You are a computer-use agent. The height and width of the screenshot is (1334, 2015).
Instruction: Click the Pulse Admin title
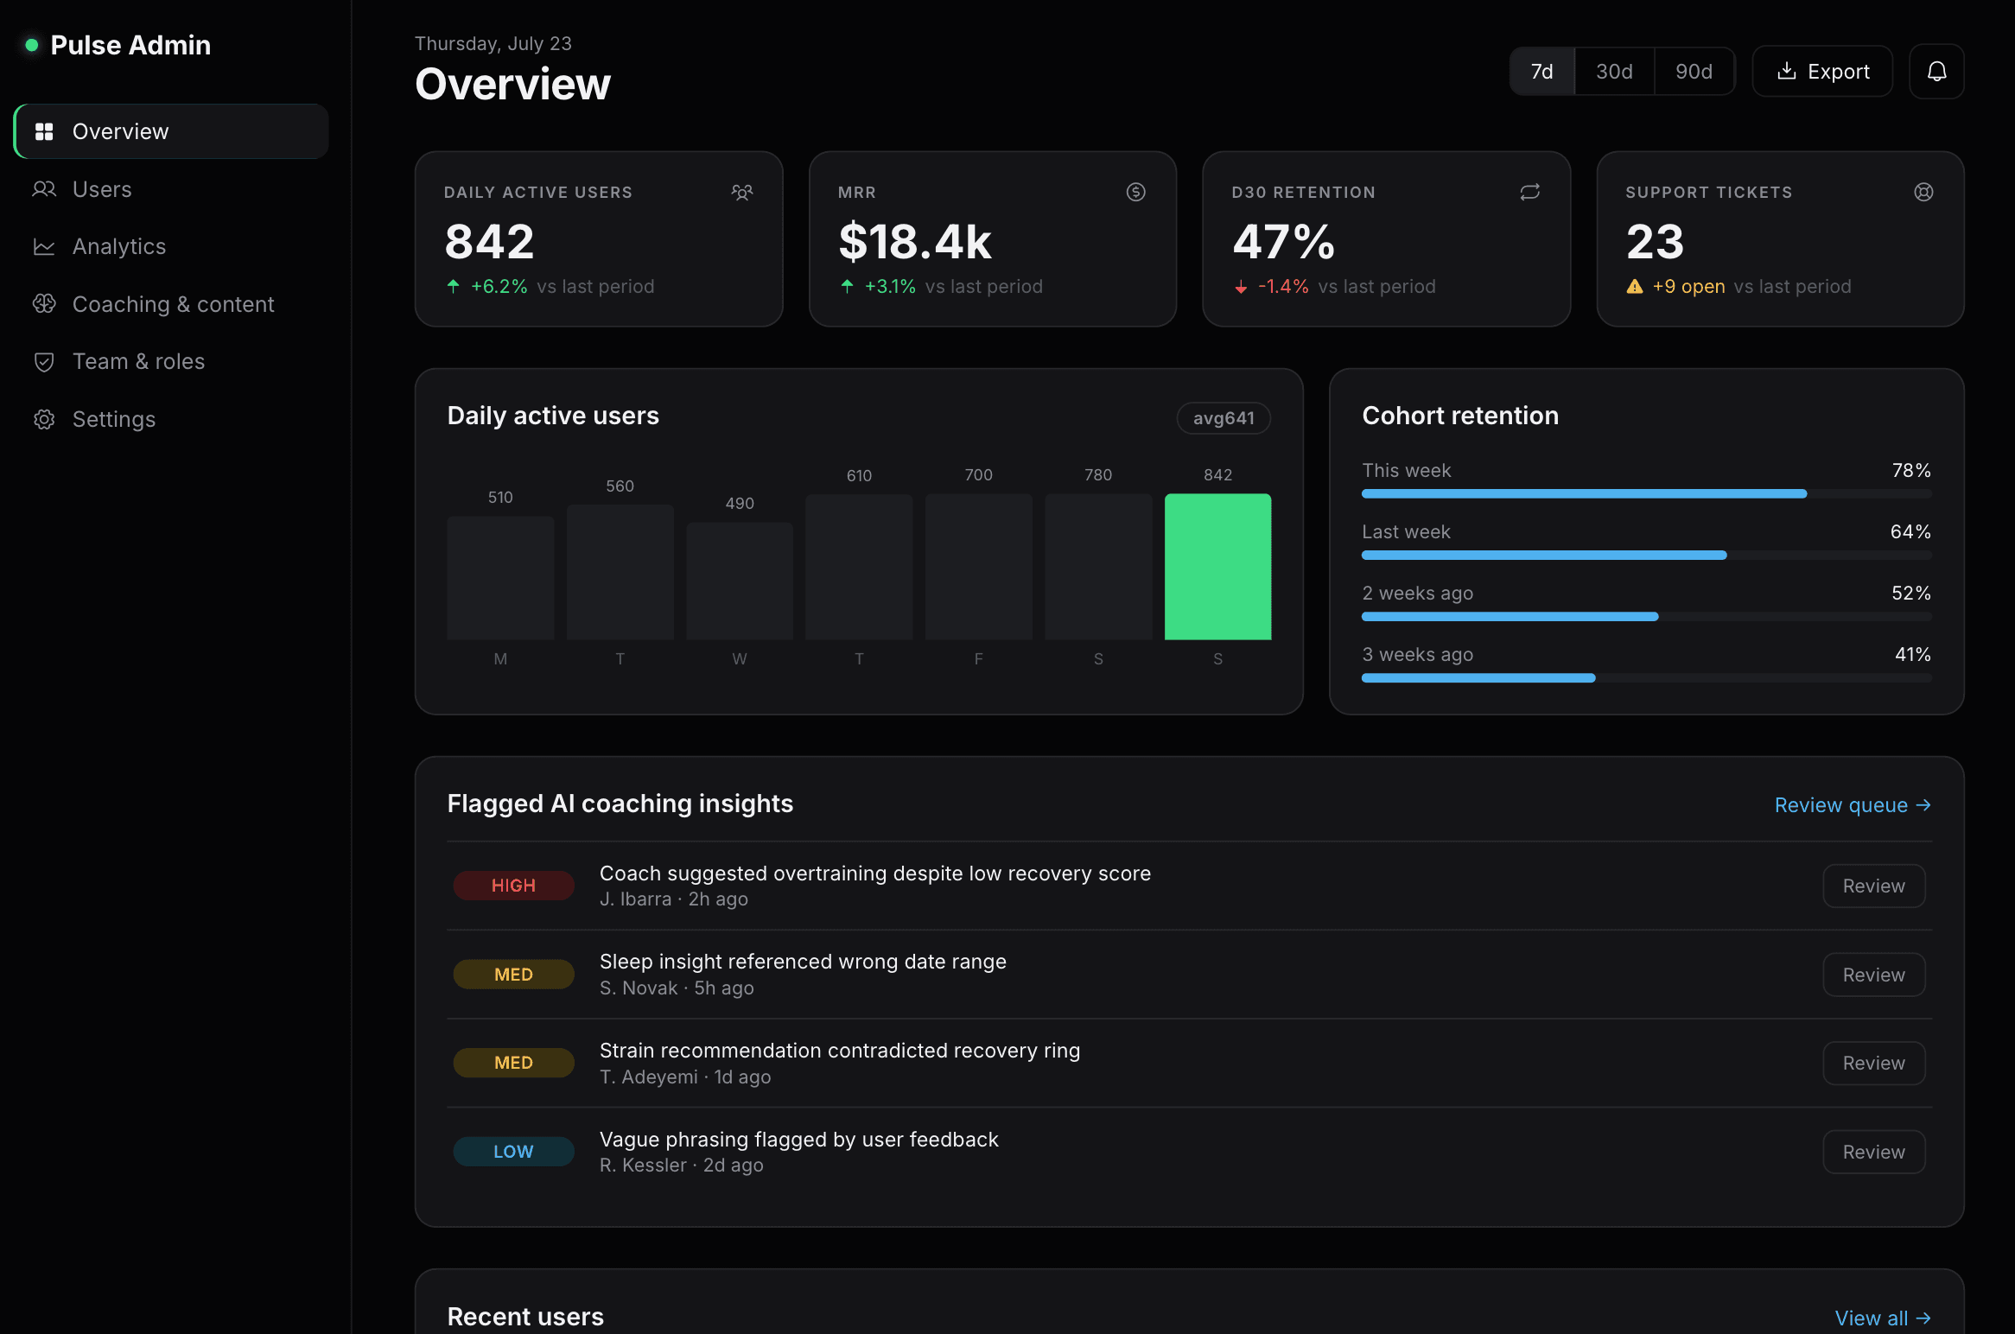(x=130, y=45)
